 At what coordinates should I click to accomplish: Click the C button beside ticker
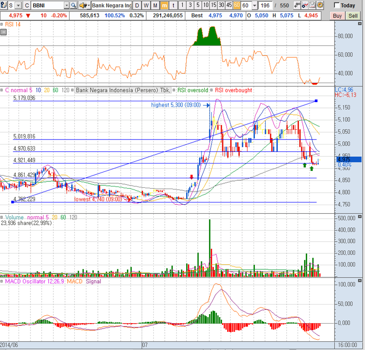pyautogui.click(x=27, y=5)
